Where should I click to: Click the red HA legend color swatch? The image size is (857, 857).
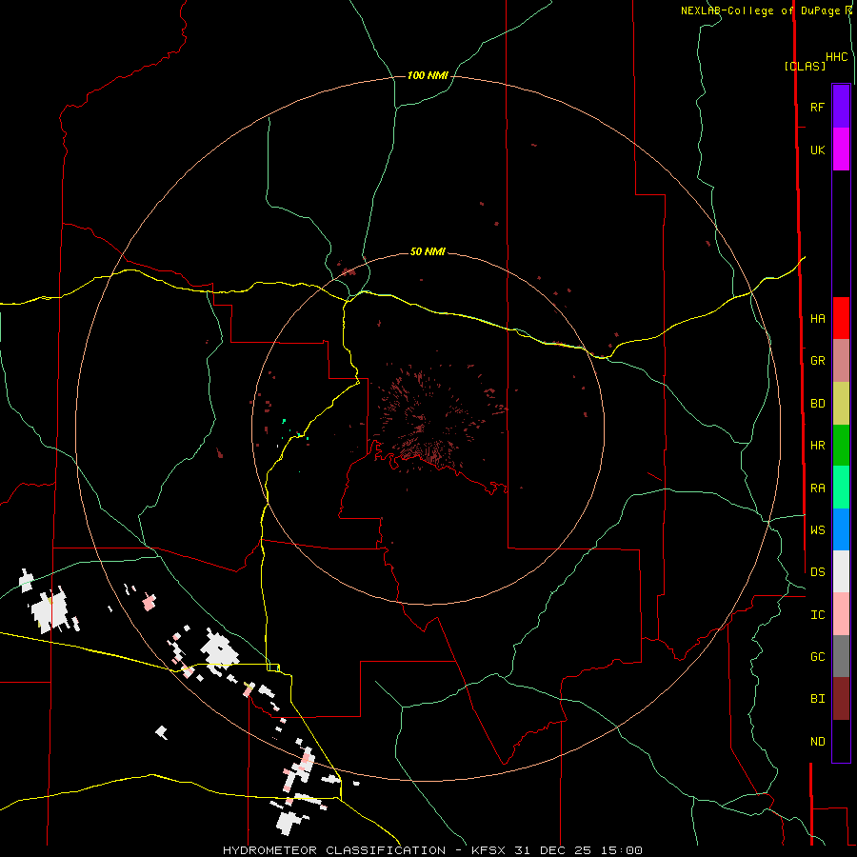(841, 318)
